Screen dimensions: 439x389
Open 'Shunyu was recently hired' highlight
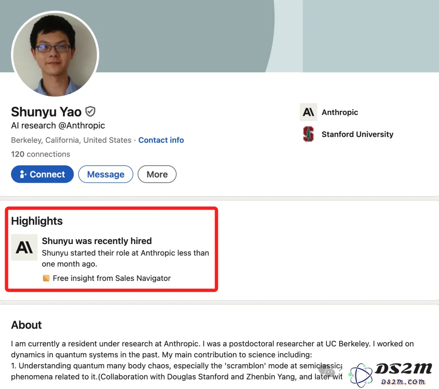pos(97,241)
